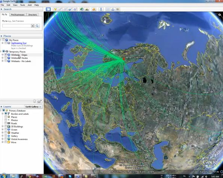Open the Earth Gallery button

[x=33, y=107]
